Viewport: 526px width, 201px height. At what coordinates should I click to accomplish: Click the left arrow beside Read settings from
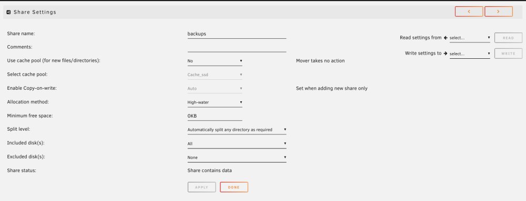point(446,38)
